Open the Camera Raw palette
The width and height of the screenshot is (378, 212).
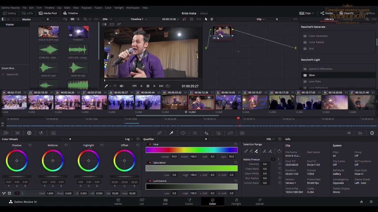tap(6, 133)
